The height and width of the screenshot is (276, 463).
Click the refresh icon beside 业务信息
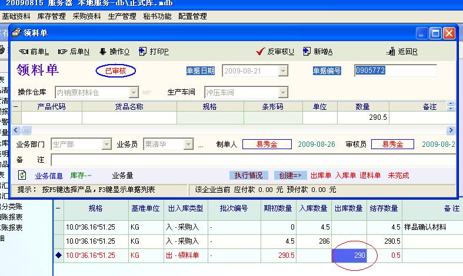(22, 175)
